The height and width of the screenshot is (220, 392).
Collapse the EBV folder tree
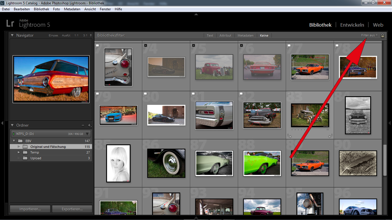point(14,141)
